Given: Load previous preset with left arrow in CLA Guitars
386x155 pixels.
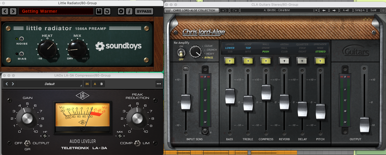Looking at the screenshot, I should tap(324, 10).
